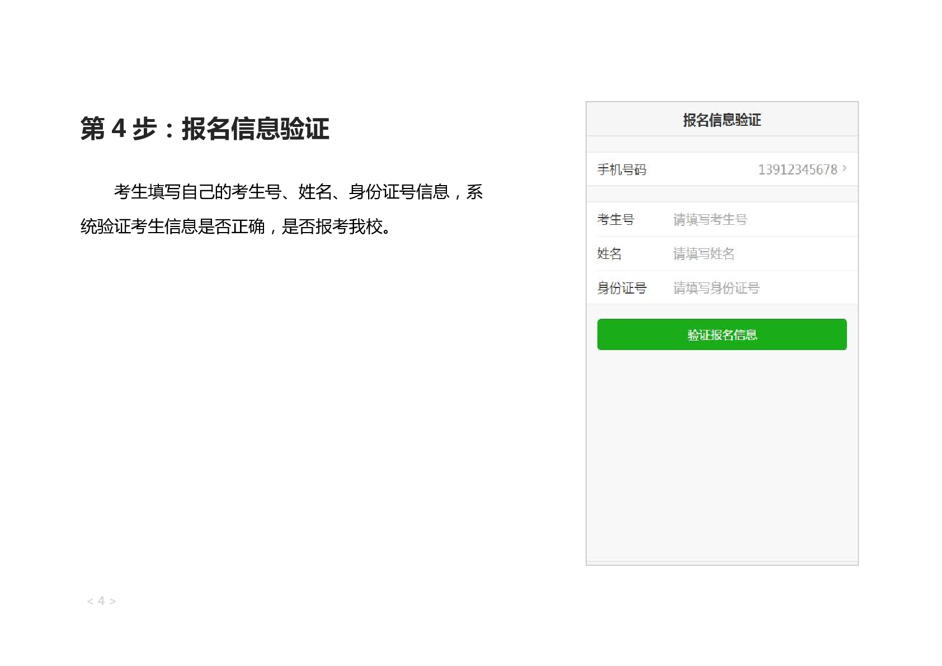This screenshot has width=942, height=666.
Task: Click the green 验证报名信息 button
Action: (722, 334)
